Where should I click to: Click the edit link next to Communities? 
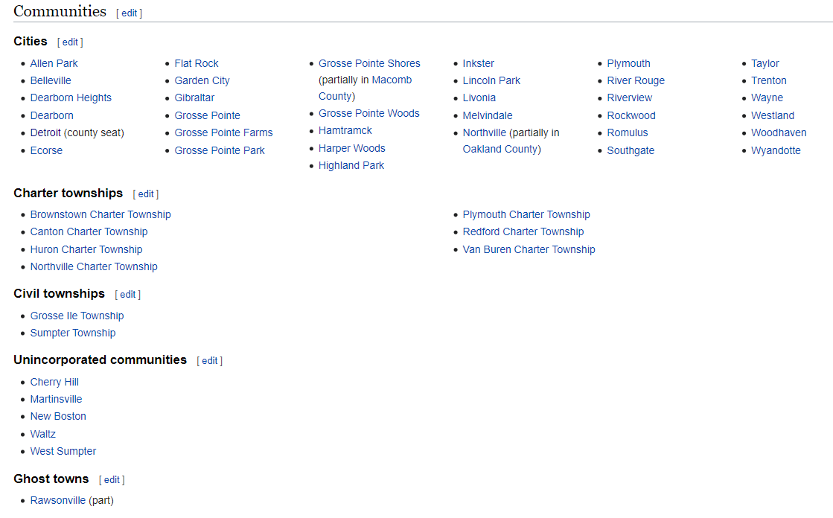pos(129,13)
